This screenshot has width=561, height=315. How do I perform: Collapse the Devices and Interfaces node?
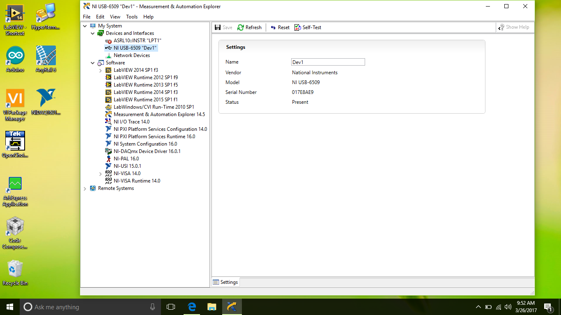pos(93,33)
